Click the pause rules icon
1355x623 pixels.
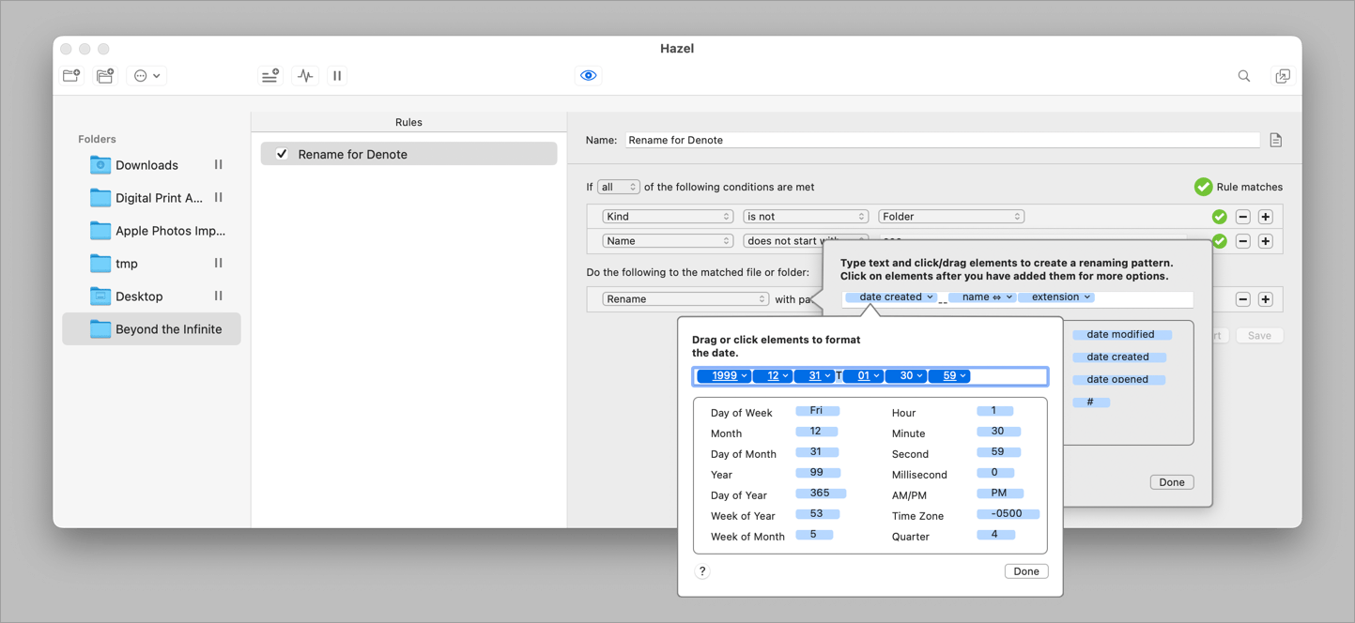(x=336, y=75)
